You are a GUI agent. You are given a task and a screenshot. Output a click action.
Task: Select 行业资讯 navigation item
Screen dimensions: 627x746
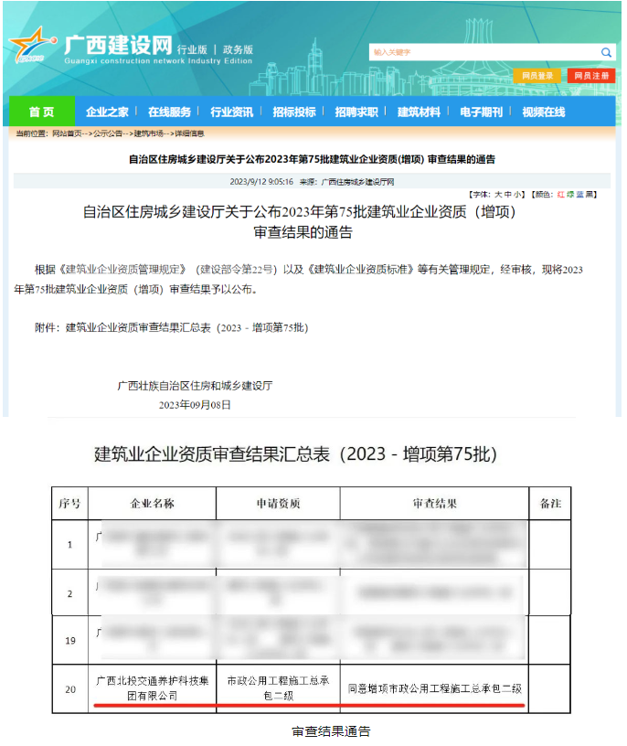tap(231, 112)
